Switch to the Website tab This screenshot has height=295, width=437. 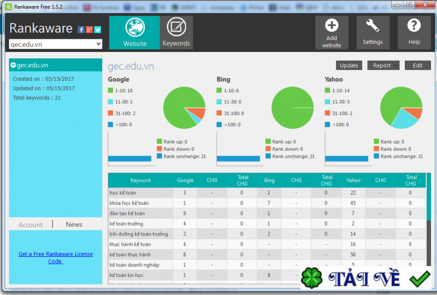pos(134,33)
